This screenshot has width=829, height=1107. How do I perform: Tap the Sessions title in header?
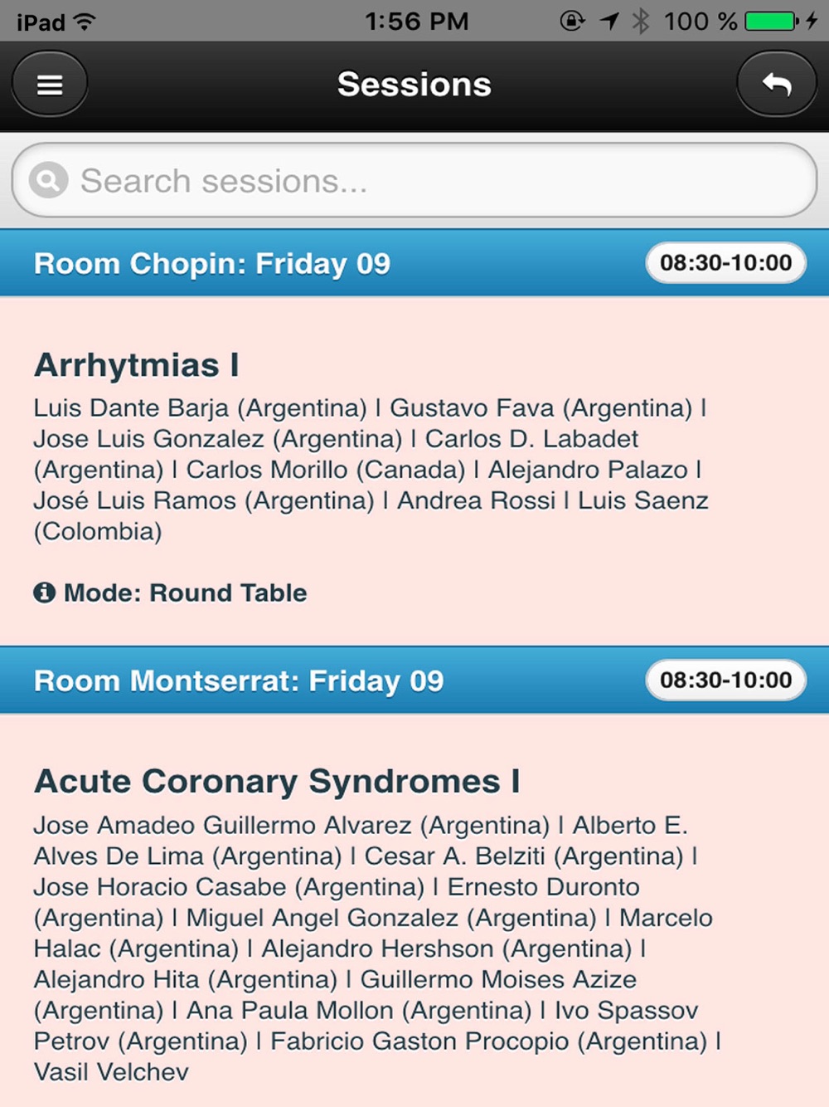click(x=414, y=85)
